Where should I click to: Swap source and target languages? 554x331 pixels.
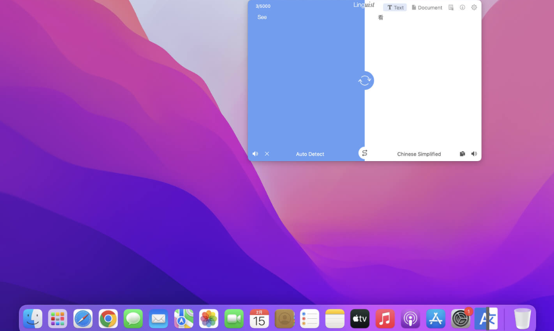tap(364, 153)
